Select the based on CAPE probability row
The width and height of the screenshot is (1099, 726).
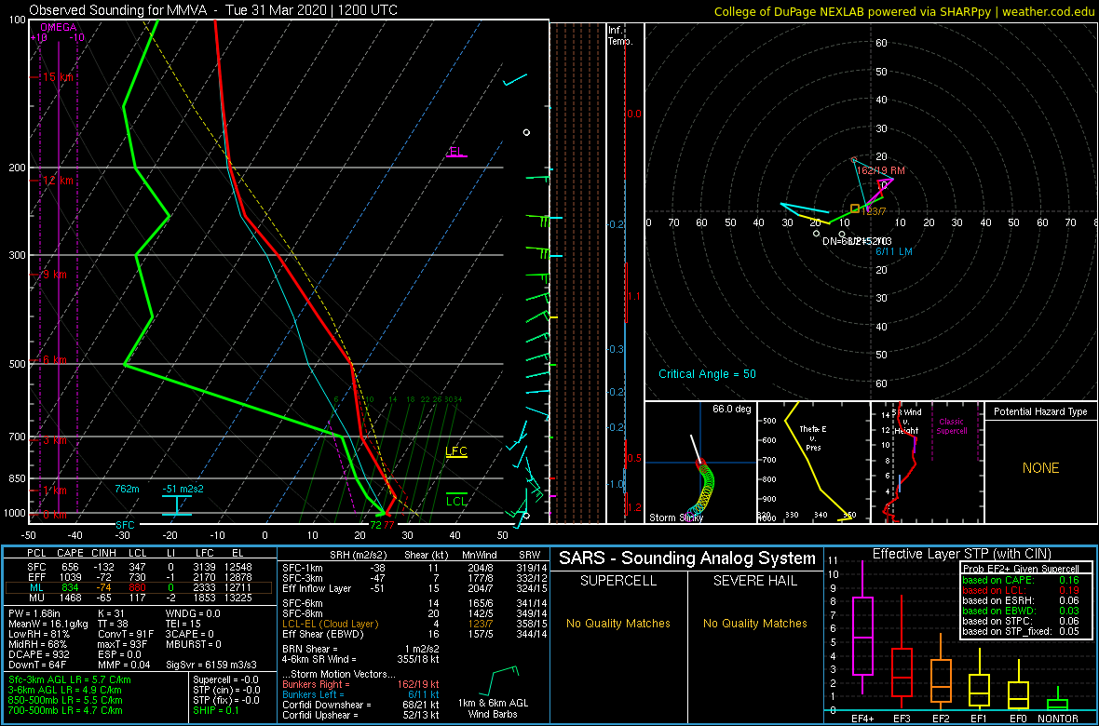(1020, 580)
